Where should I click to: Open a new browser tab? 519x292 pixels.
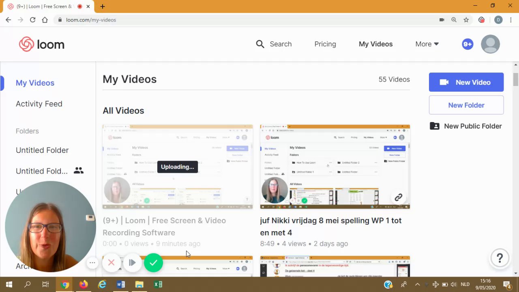pyautogui.click(x=103, y=6)
